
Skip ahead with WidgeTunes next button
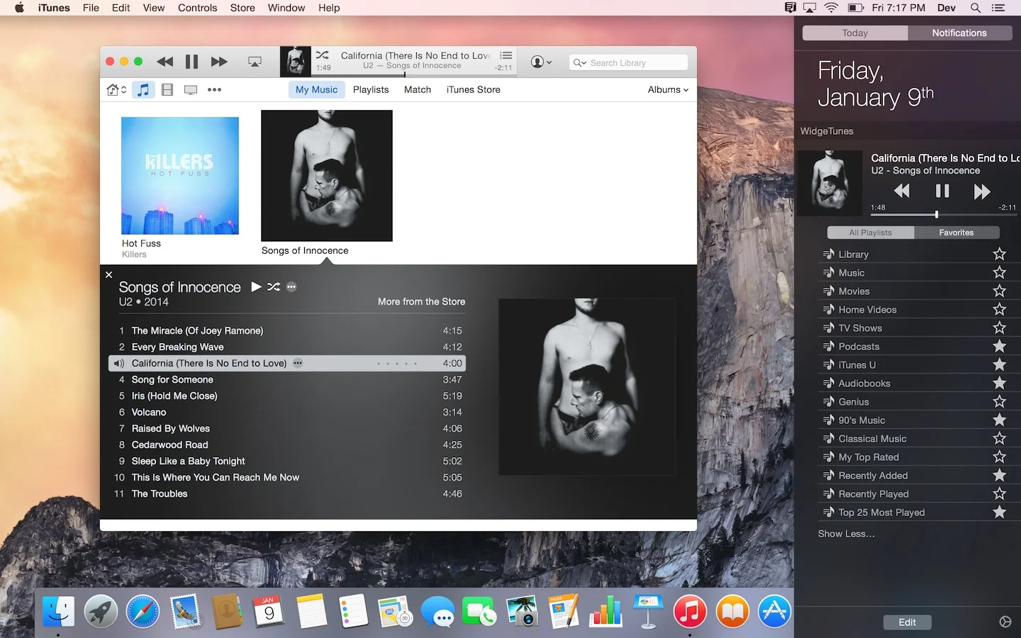(982, 191)
